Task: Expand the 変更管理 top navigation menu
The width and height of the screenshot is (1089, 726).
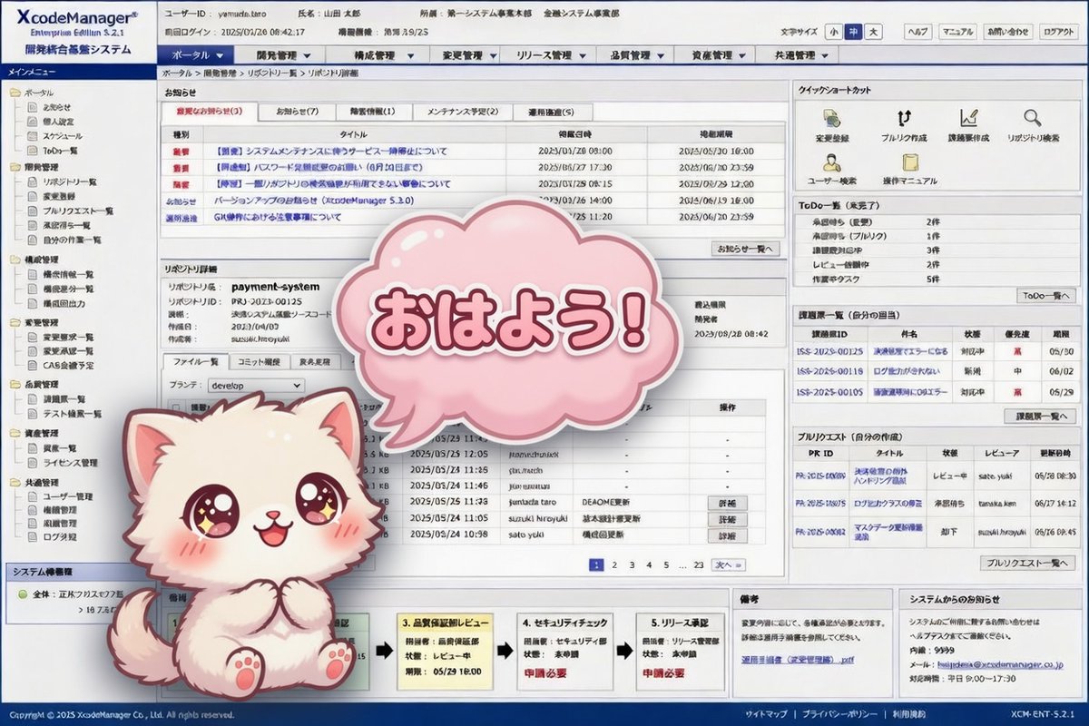Action: click(x=466, y=55)
